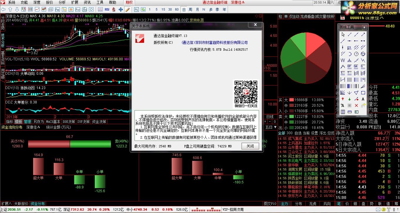Click the dark green swatch beside 20824手

[291, 128]
